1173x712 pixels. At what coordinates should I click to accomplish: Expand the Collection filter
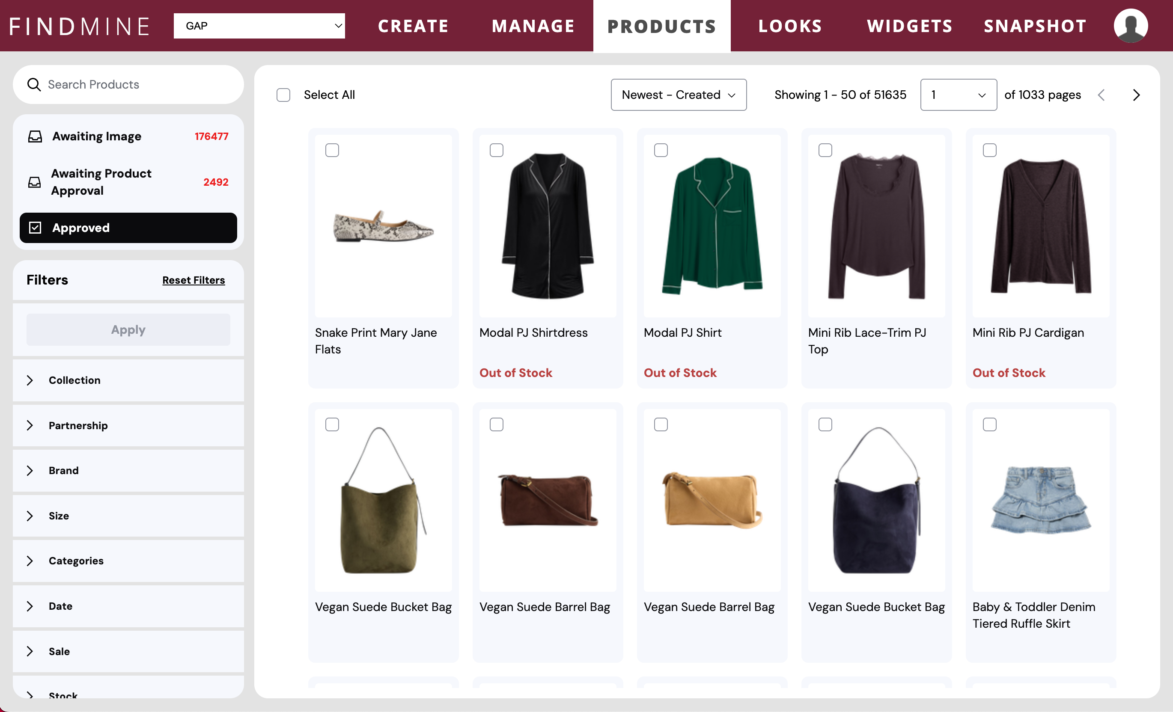tap(128, 380)
